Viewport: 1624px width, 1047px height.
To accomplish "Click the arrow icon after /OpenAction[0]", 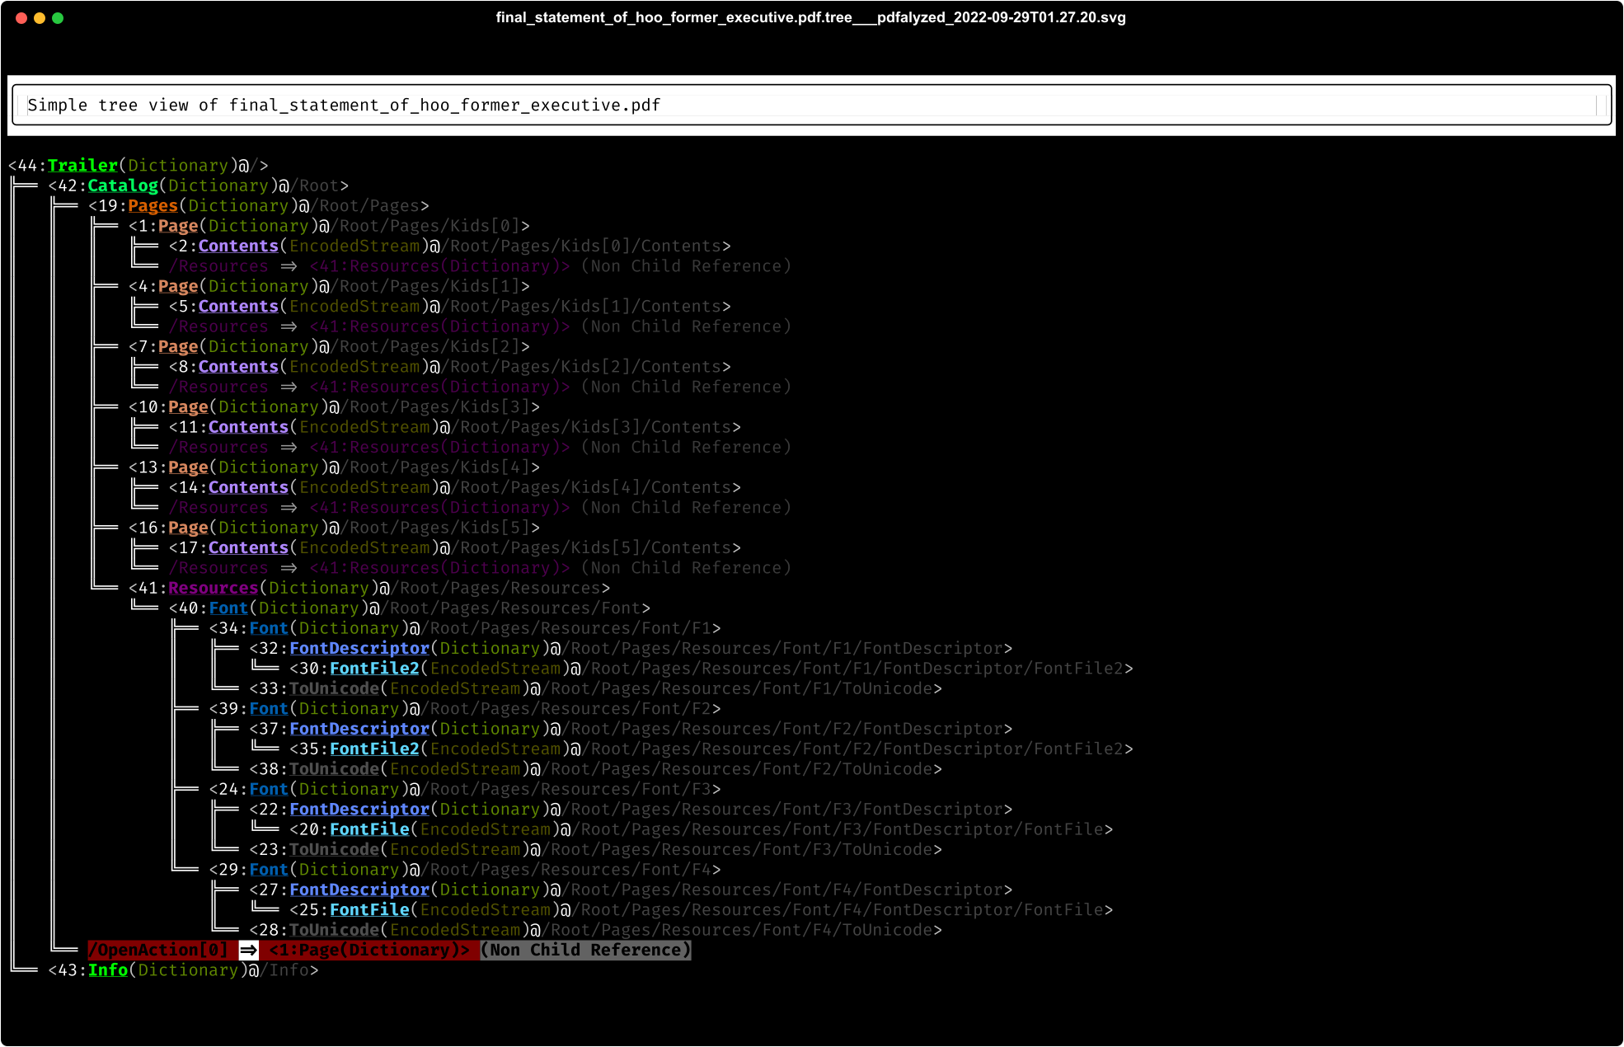I will [248, 950].
